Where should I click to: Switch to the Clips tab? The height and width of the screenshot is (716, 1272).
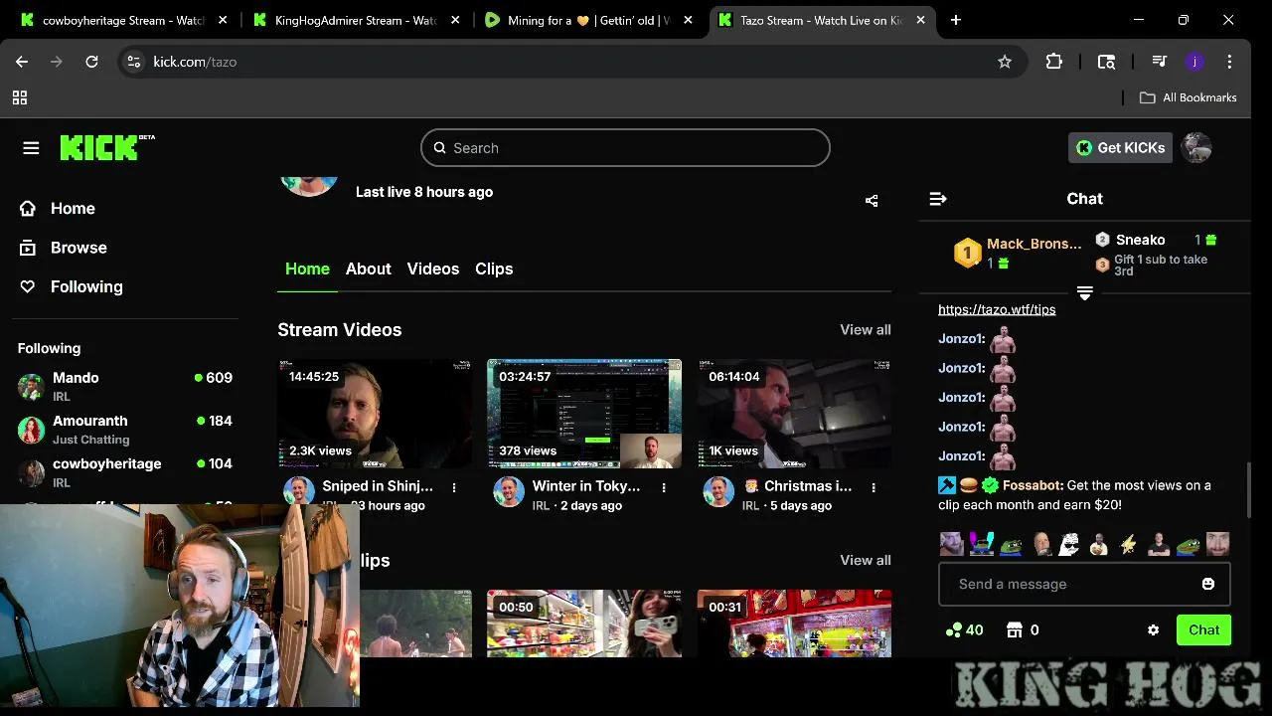[494, 268]
